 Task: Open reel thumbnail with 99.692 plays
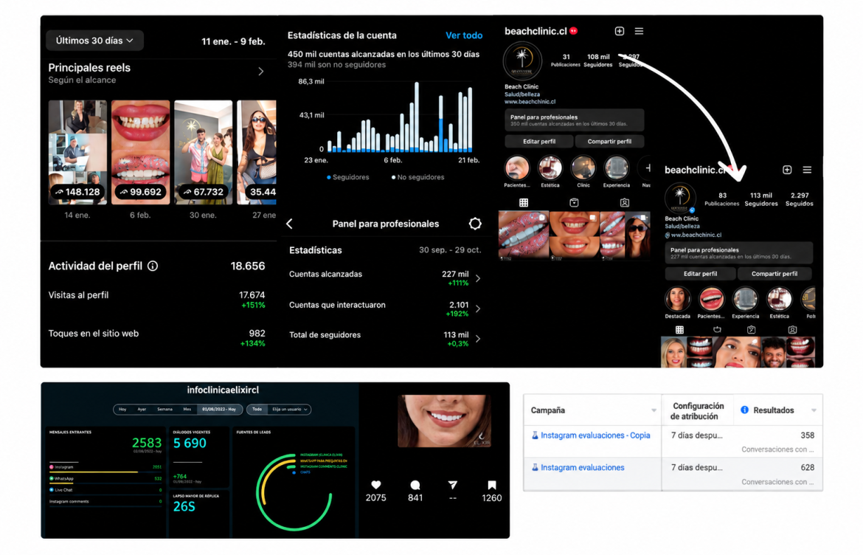[140, 152]
